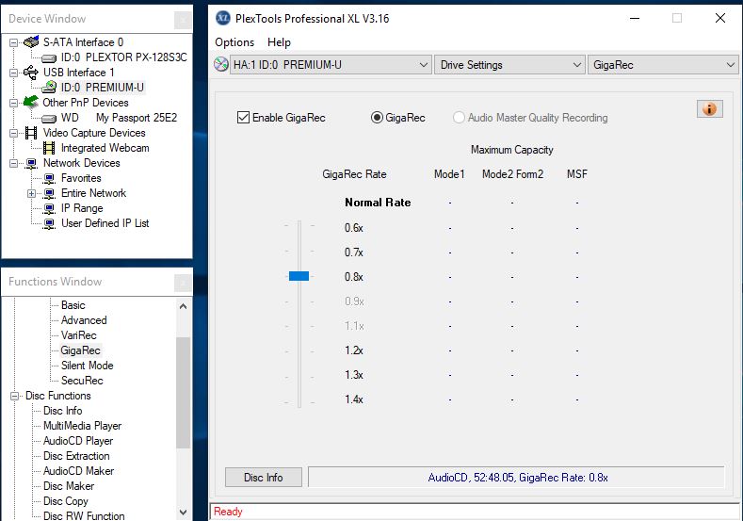Open Disc Extraction function
The image size is (743, 521).
click(76, 456)
